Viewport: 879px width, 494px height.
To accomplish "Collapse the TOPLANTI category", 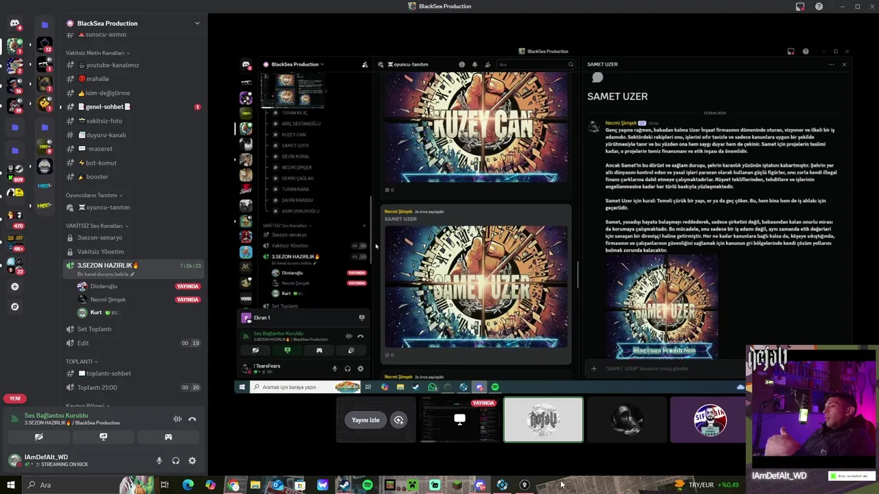I will [82, 362].
